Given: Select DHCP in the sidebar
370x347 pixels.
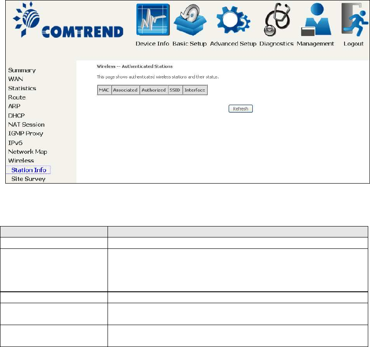Looking at the screenshot, I should point(16,115).
